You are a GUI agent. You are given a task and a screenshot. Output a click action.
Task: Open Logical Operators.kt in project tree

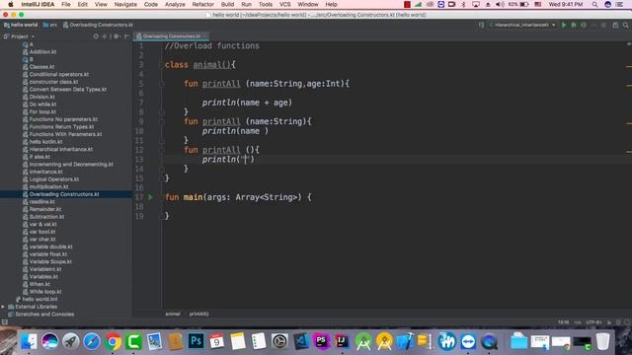click(54, 179)
